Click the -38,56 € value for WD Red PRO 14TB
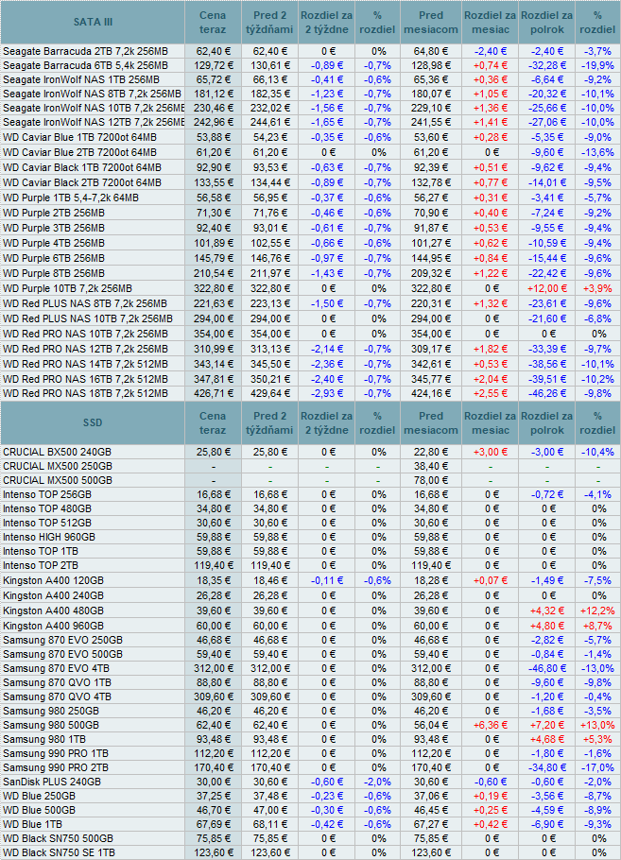Viewport: 621px width, 860px height. pos(547,364)
